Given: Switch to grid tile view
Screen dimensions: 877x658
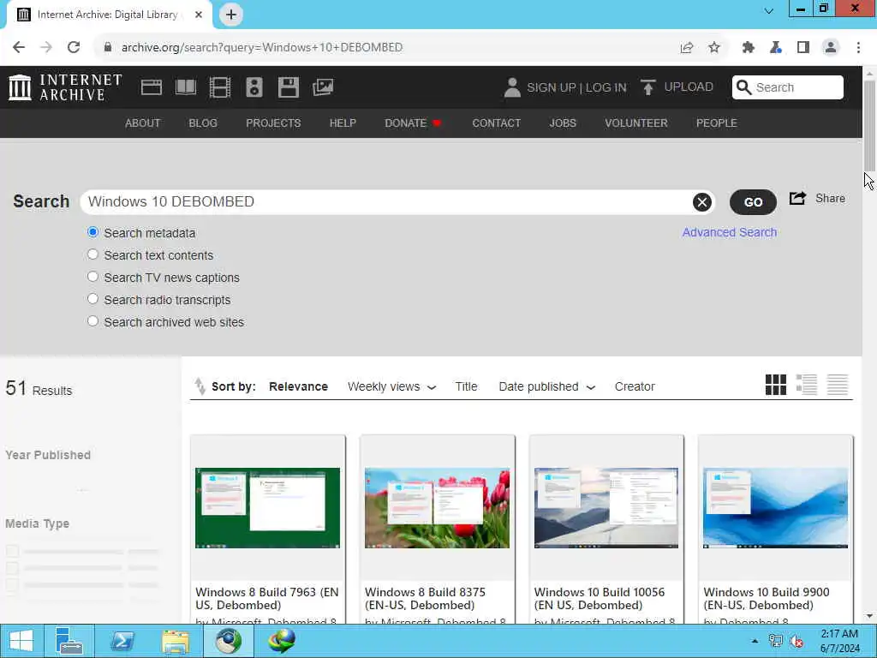Looking at the screenshot, I should pyautogui.click(x=776, y=385).
